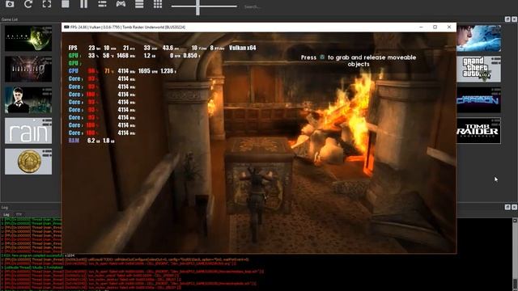The height and width of the screenshot is (291, 518).
Task: Float the Game List panel
Action: (507, 19)
